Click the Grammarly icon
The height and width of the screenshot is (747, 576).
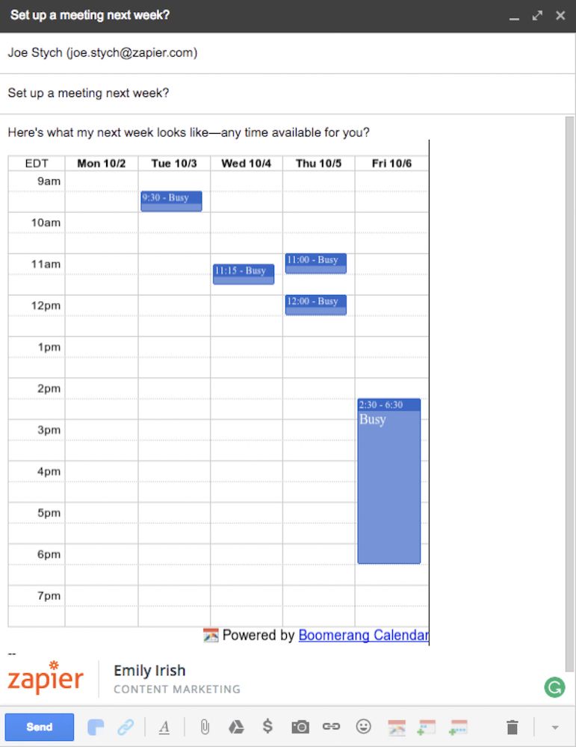tap(554, 687)
